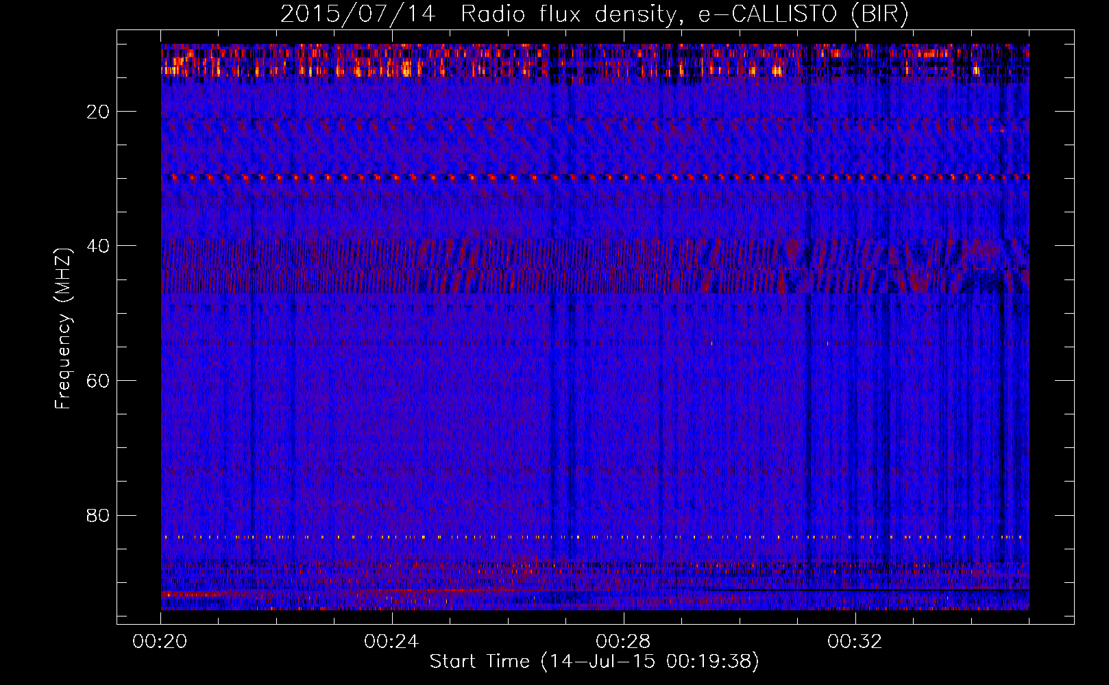The width and height of the screenshot is (1109, 685).
Task: Click the '00:28' time tick label
Action: 623,641
